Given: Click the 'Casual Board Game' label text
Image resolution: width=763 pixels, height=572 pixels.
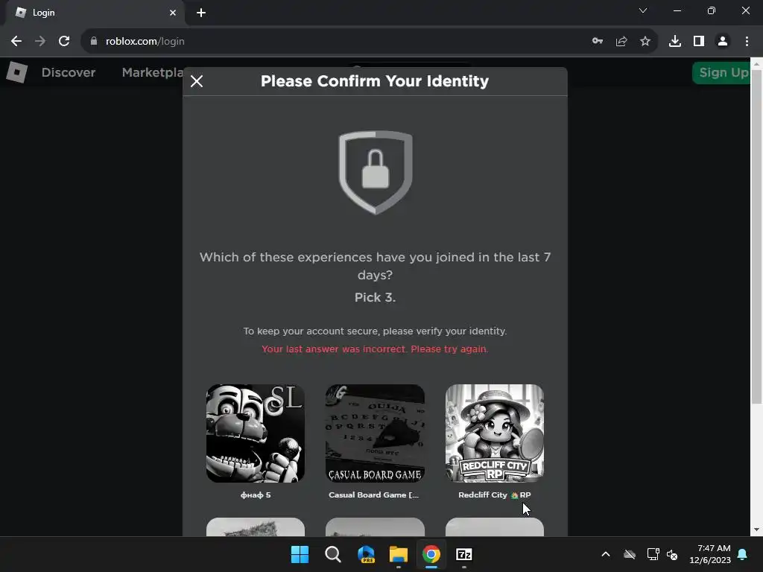Looking at the screenshot, I should [x=374, y=495].
